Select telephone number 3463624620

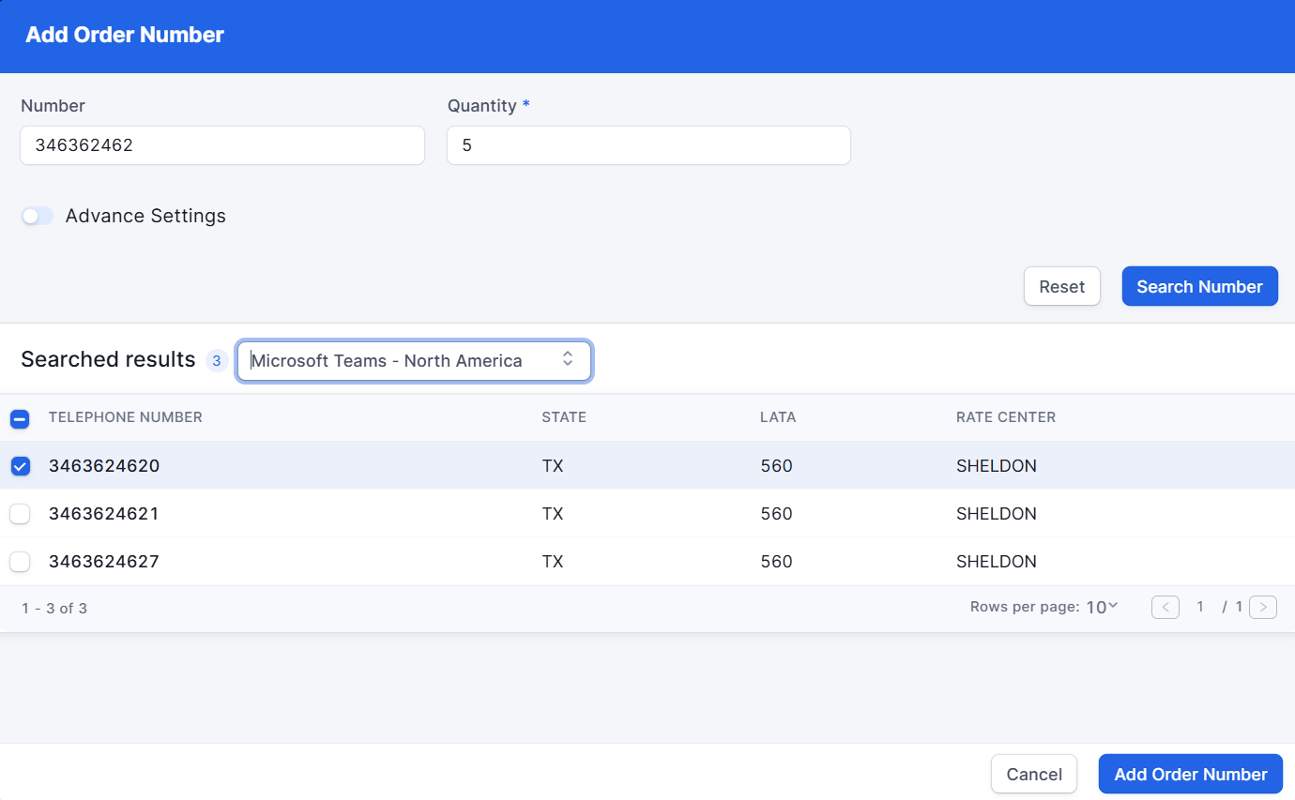tap(104, 466)
